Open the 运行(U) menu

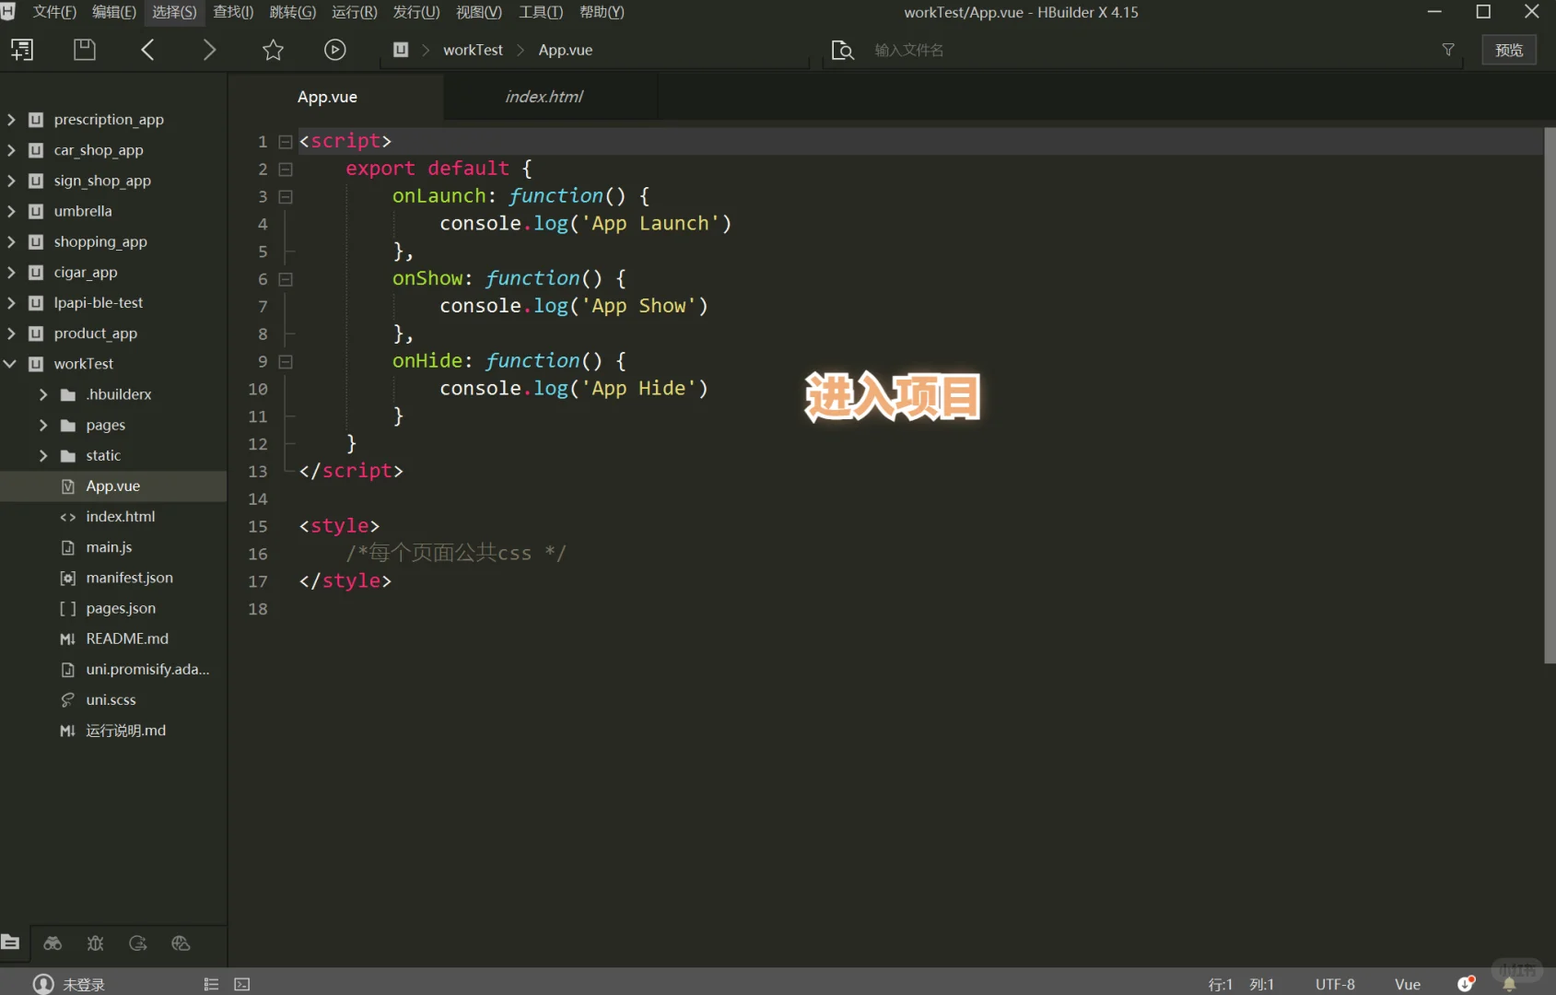point(355,12)
